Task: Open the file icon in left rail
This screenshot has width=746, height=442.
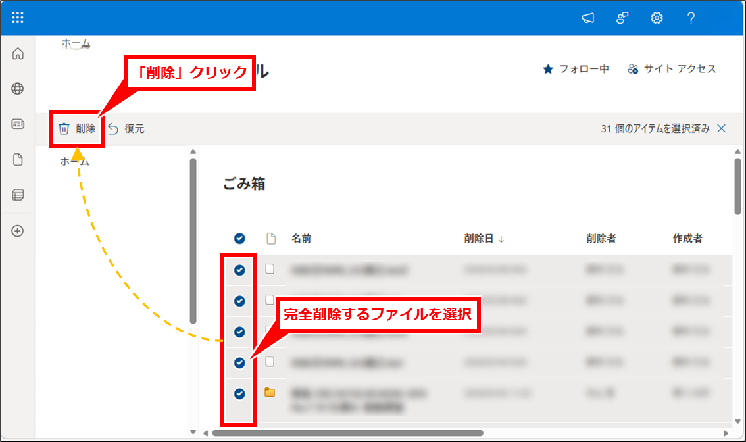Action: (18, 160)
